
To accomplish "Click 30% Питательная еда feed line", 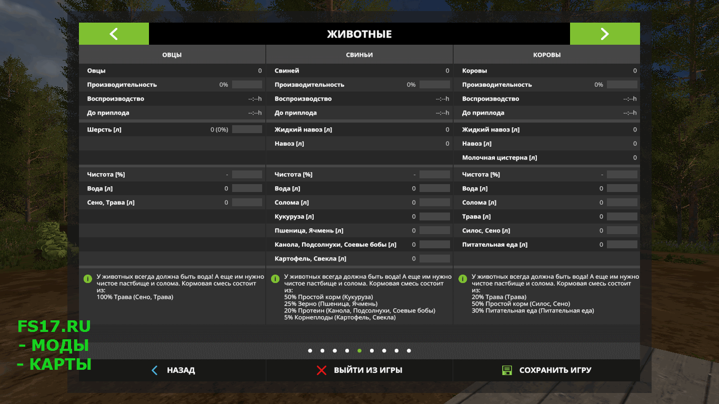I will 533,311.
